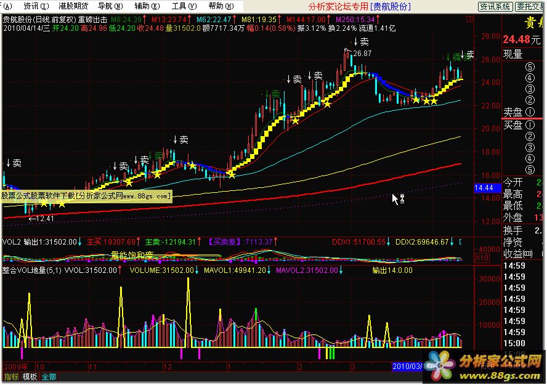Switch to the 模板 tab

[30, 376]
